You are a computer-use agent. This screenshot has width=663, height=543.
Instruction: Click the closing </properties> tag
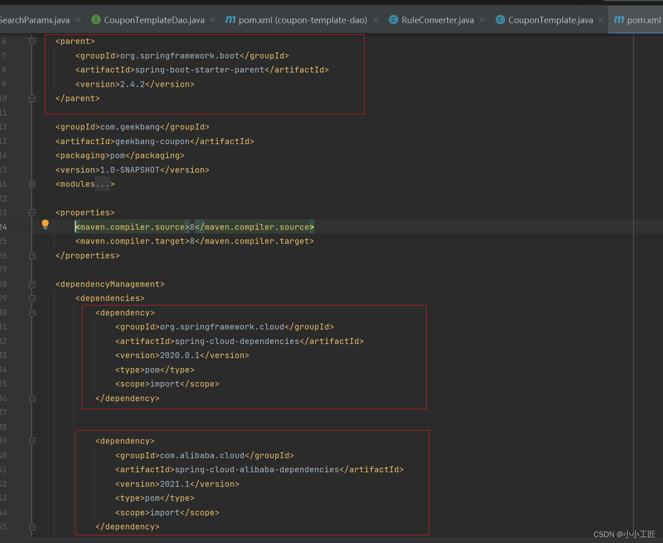click(x=87, y=256)
